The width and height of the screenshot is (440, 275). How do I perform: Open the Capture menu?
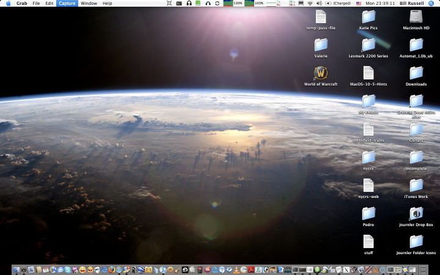click(67, 4)
